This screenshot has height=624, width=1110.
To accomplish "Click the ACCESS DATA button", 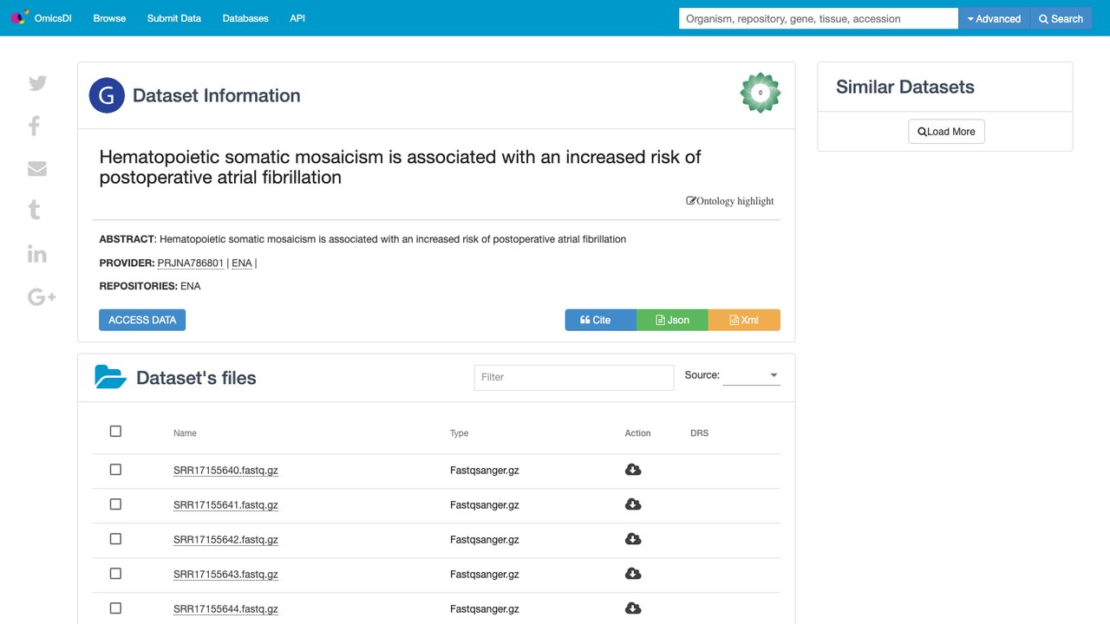I will [x=142, y=320].
